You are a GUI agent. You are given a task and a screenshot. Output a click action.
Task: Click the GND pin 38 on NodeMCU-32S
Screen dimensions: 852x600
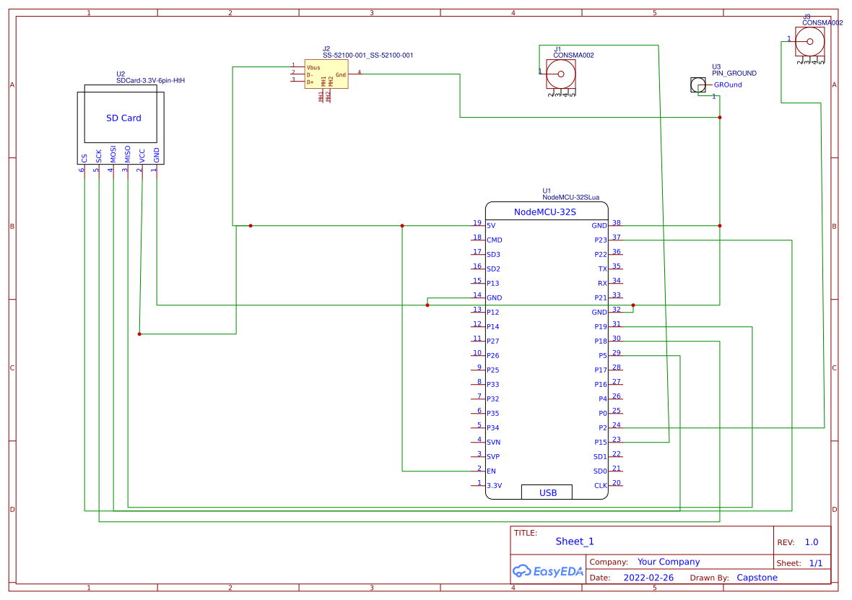pyautogui.click(x=598, y=225)
